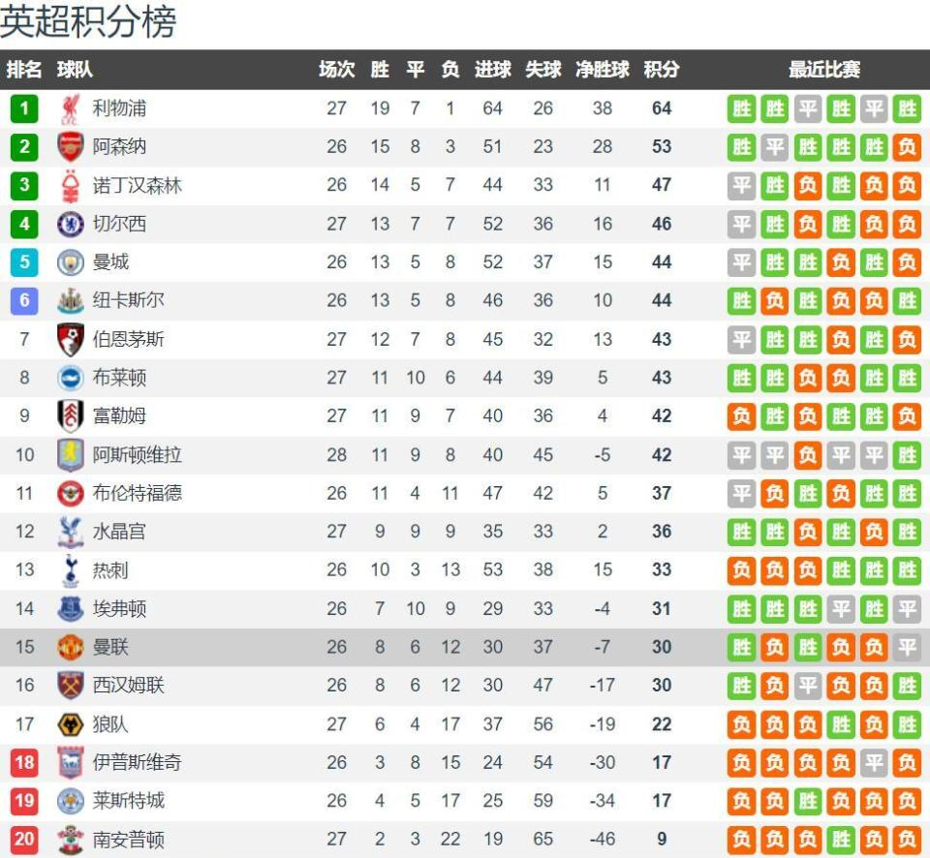The height and width of the screenshot is (858, 930).
Task: Open the 利物浦 team name link
Action: 119,108
